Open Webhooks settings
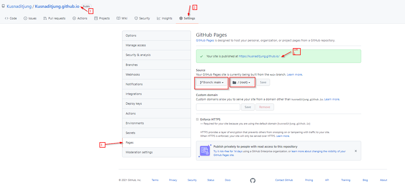The image size is (405, 196). tap(157, 74)
